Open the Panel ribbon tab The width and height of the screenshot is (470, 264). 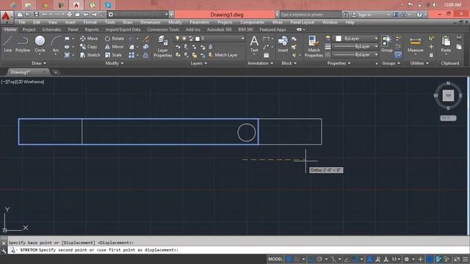point(73,29)
